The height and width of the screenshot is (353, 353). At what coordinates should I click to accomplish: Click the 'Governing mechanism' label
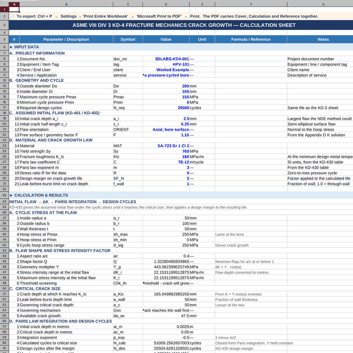click(40, 310)
